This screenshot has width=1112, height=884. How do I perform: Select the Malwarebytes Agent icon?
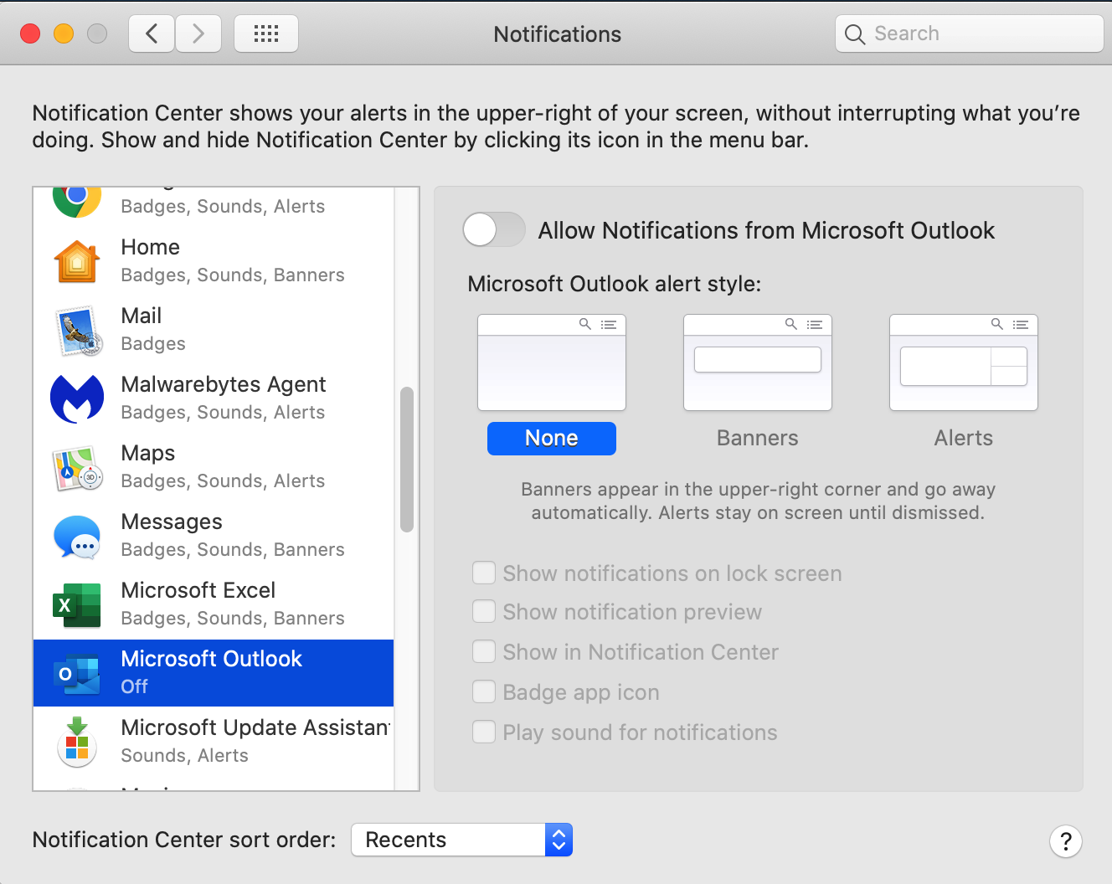pos(77,398)
